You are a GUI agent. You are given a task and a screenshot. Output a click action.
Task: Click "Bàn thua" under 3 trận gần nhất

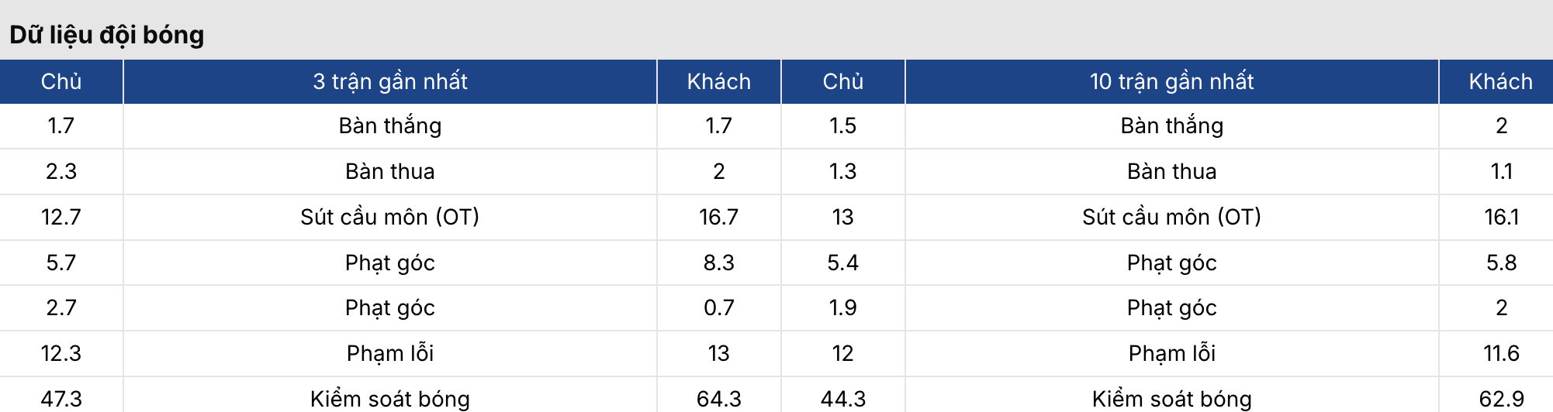(x=389, y=171)
